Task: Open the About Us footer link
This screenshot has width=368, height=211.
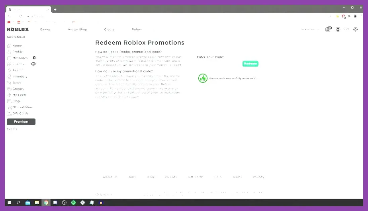Action: pyautogui.click(x=110, y=177)
